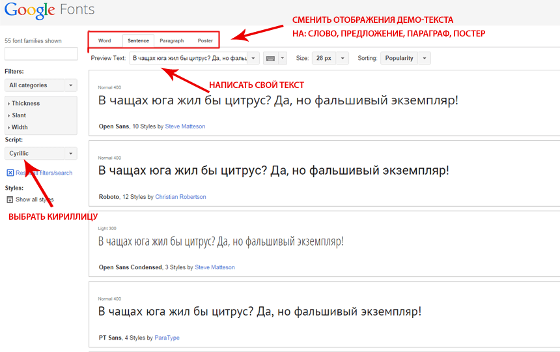Open the All categories dropdown arrow

(71, 85)
